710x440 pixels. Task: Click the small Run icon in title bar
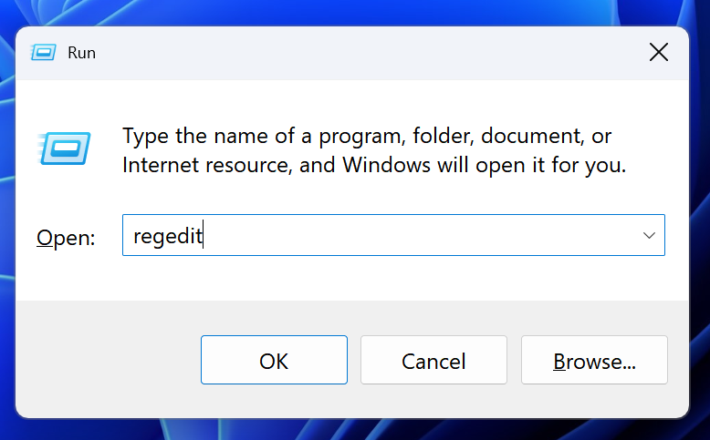(43, 53)
